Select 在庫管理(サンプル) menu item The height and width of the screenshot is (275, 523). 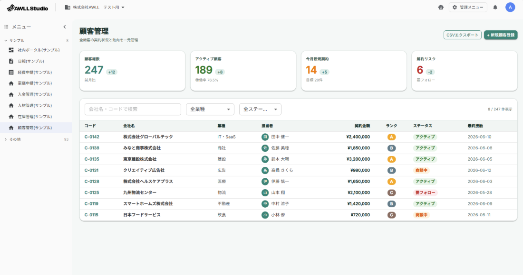tap(36, 117)
